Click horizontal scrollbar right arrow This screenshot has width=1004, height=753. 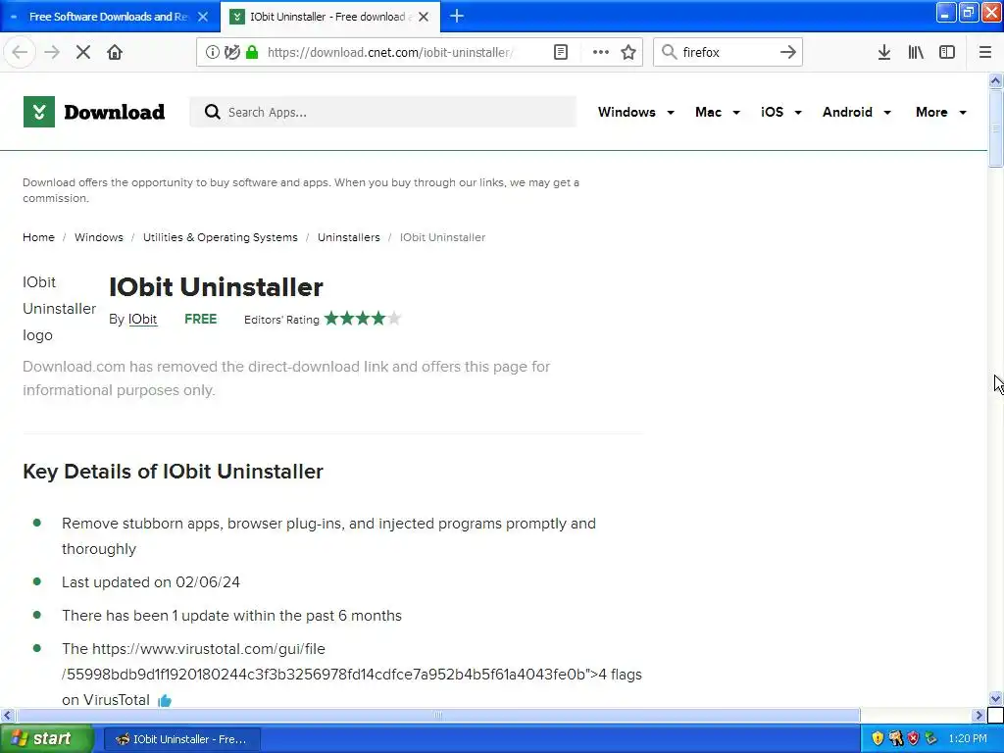click(979, 715)
